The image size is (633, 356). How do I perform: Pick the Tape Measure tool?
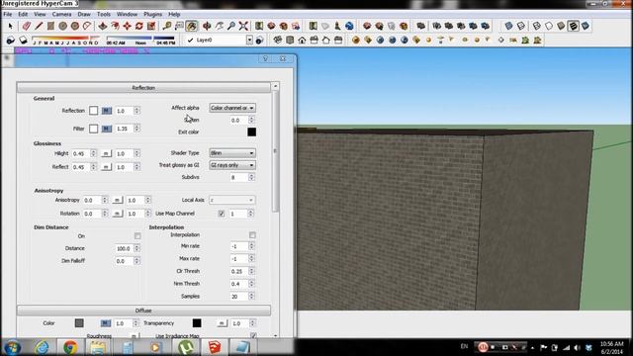tap(167, 27)
